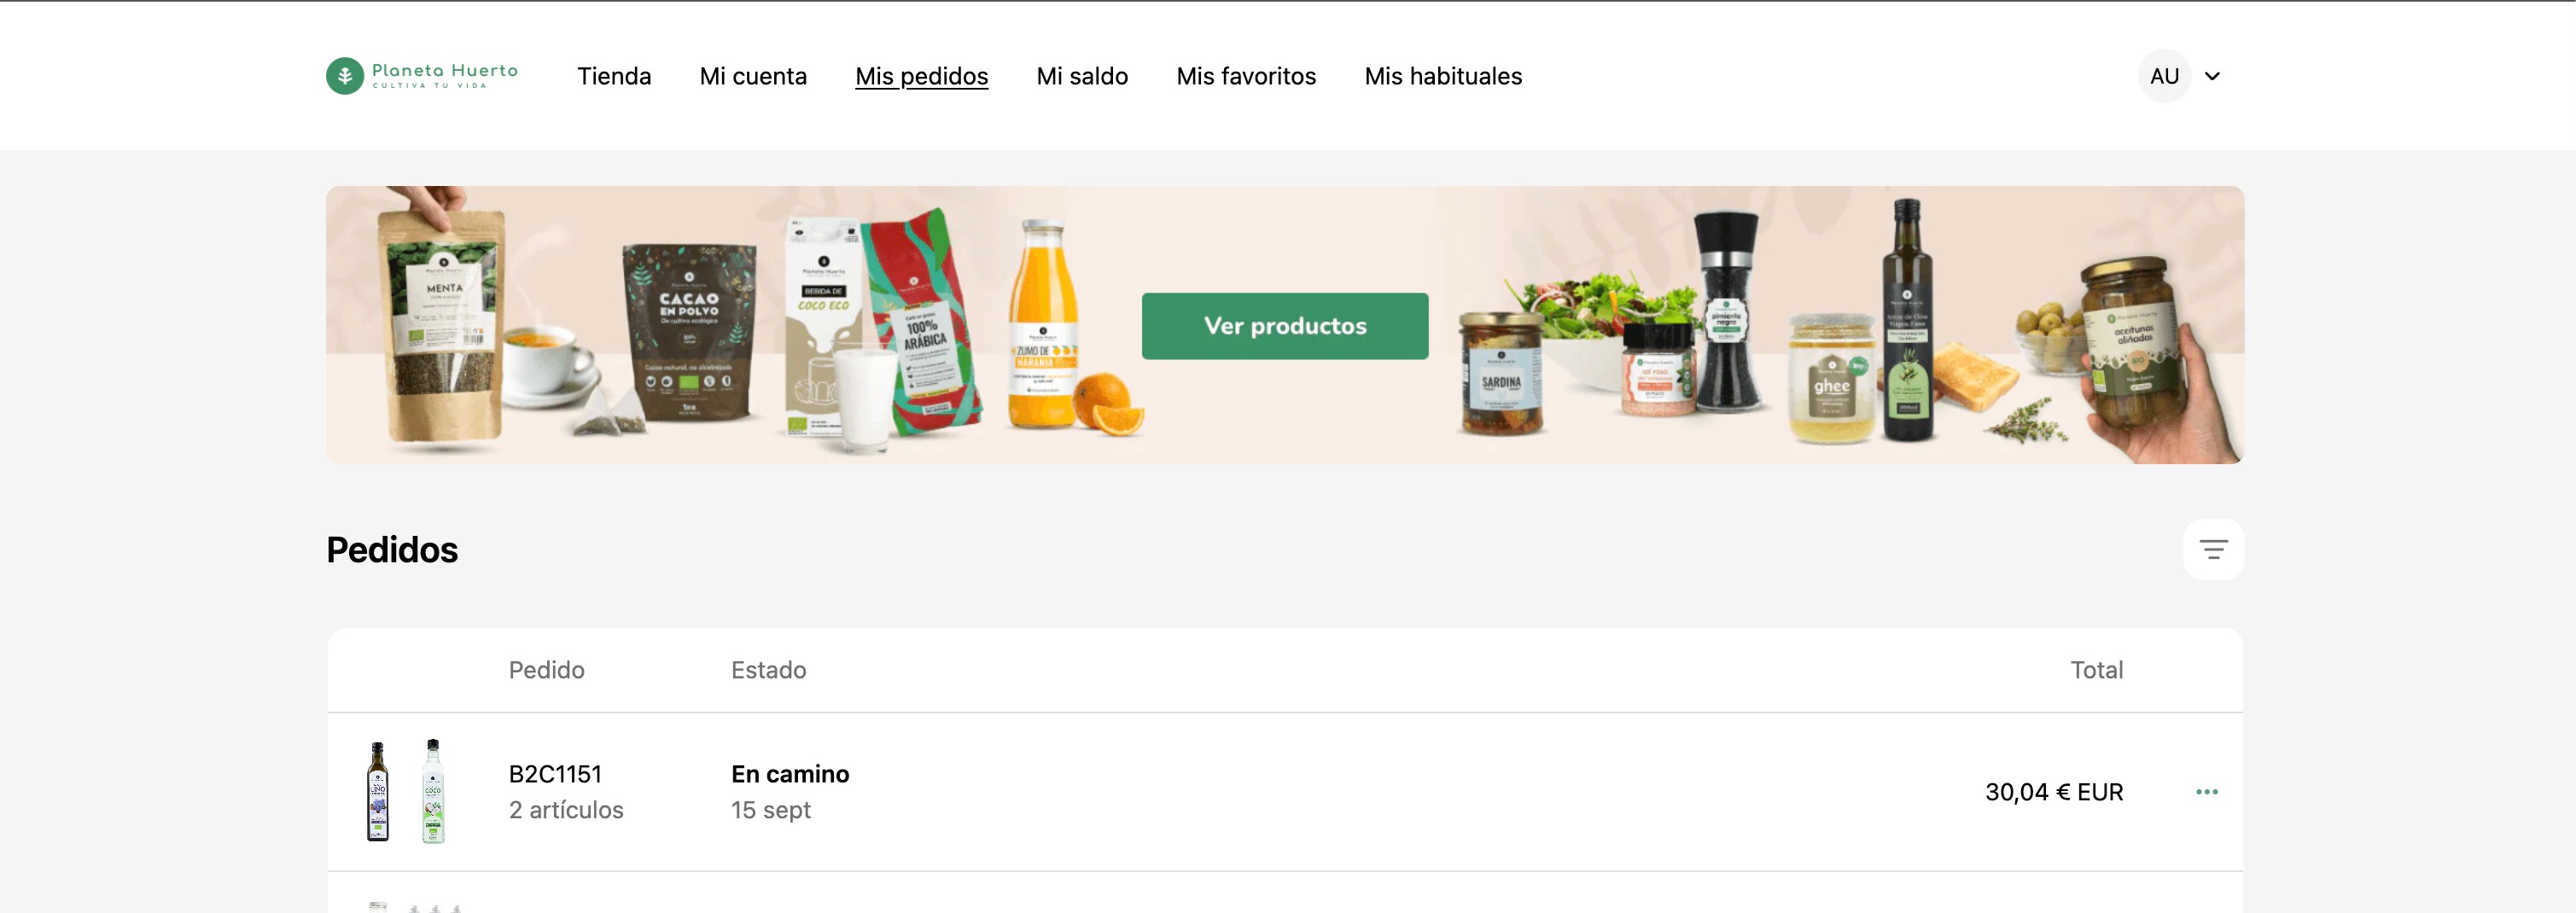Expand the account dropdown chevron
2576x913 pixels.
(x=2212, y=76)
